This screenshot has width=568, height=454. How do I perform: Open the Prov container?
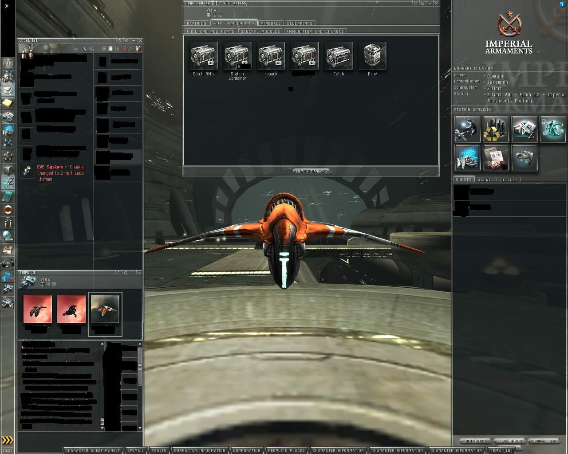(x=372, y=59)
